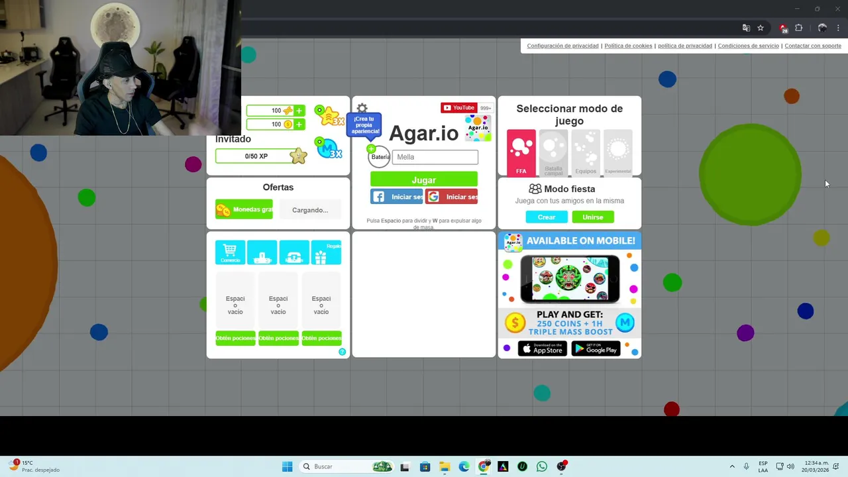Viewport: 848px width, 477px height.
Task: Click Crear in Modo fiesta
Action: coord(547,217)
